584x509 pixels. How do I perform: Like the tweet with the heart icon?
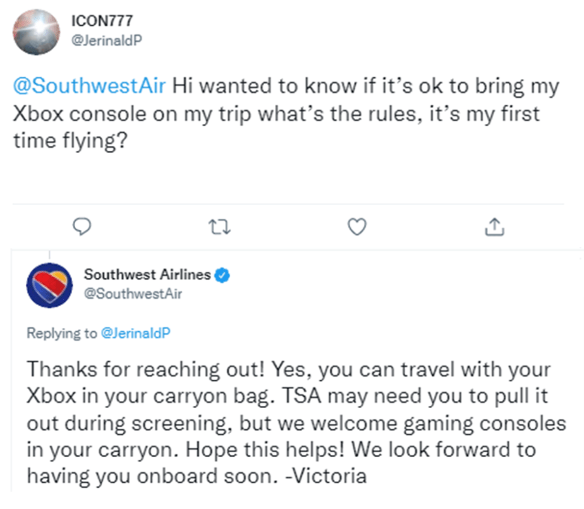pos(357,227)
